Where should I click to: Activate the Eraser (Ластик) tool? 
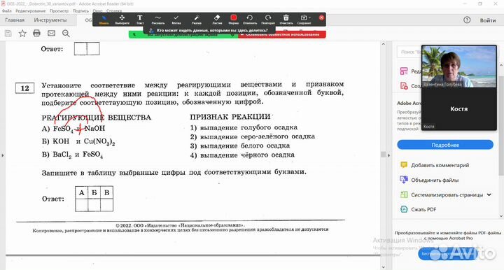point(217,20)
